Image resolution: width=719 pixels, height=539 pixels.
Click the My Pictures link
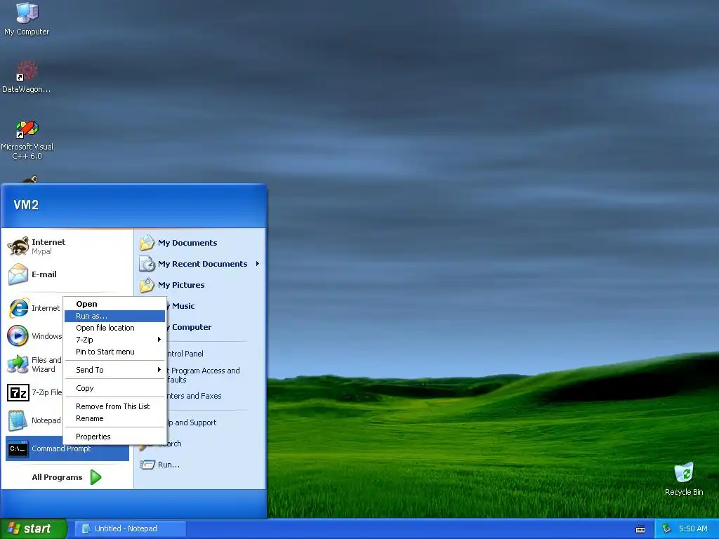(x=181, y=285)
